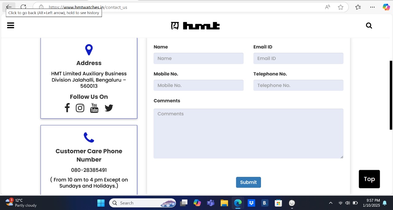Select the Mobile No. text box
Viewport: 393px width, 210px height.
pyautogui.click(x=198, y=85)
